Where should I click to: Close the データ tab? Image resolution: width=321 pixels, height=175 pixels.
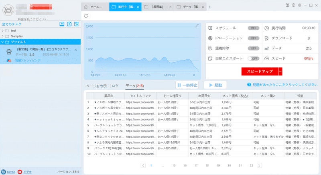coord(203,7)
